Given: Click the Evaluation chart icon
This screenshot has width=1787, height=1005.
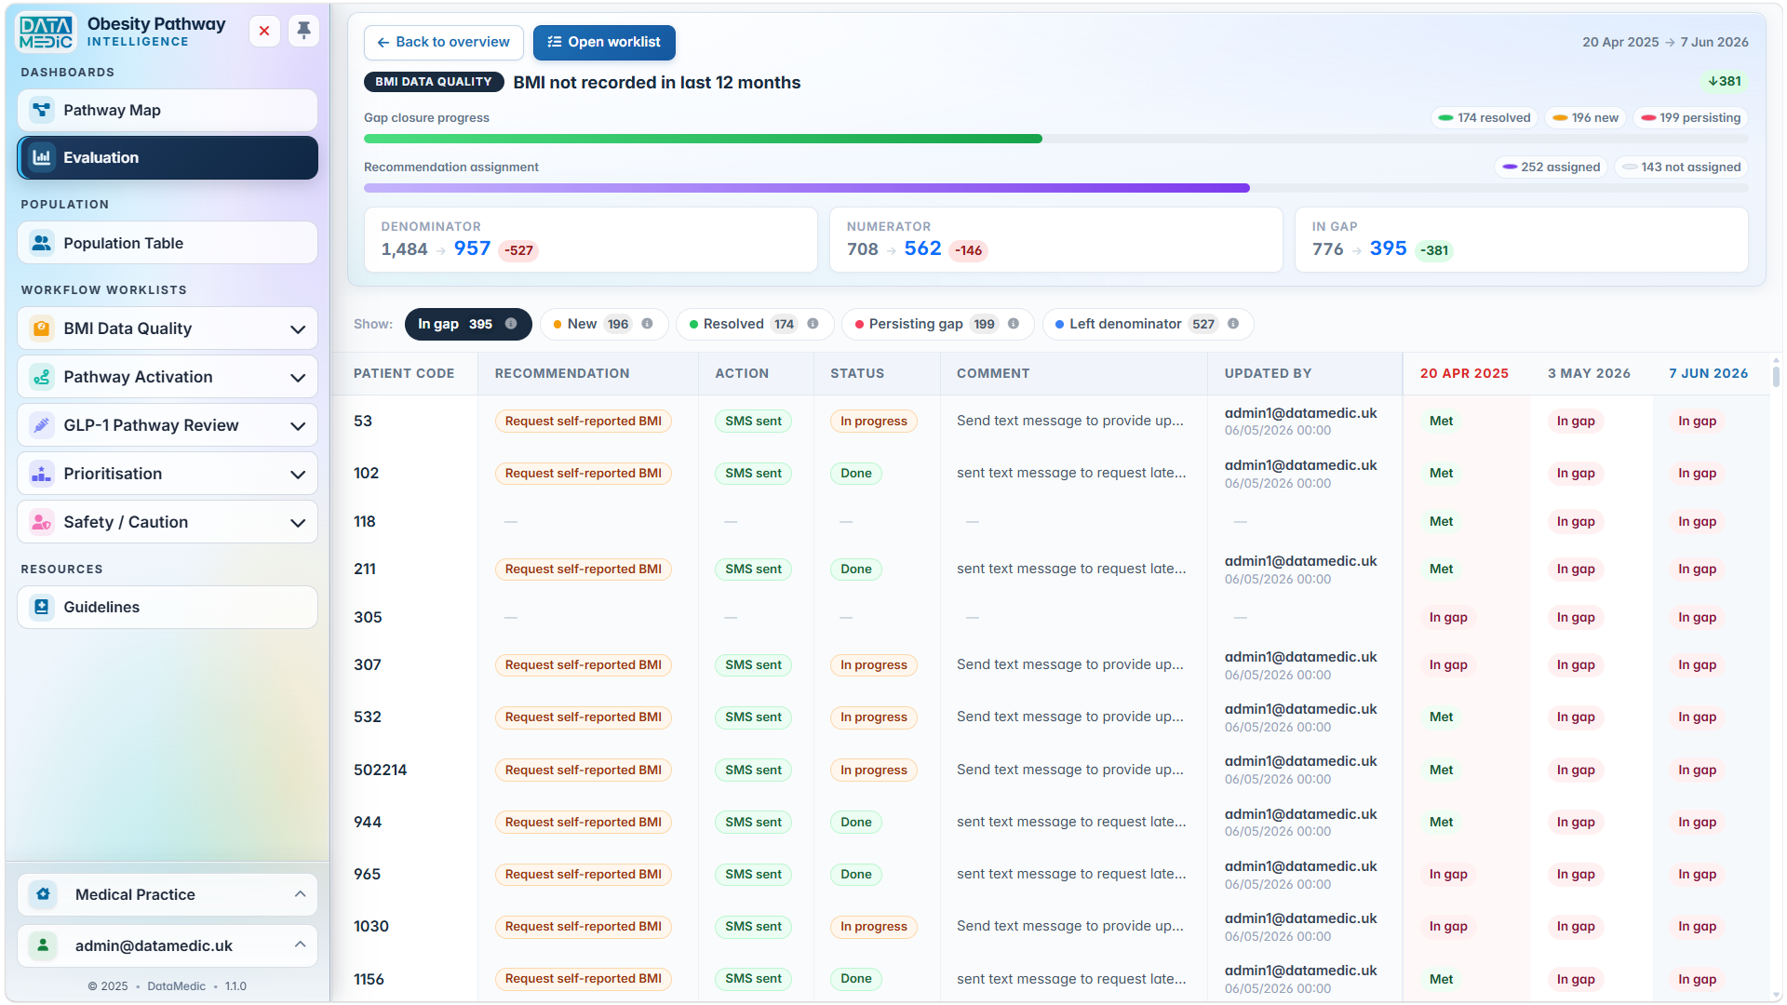Looking at the screenshot, I should pos(41,157).
